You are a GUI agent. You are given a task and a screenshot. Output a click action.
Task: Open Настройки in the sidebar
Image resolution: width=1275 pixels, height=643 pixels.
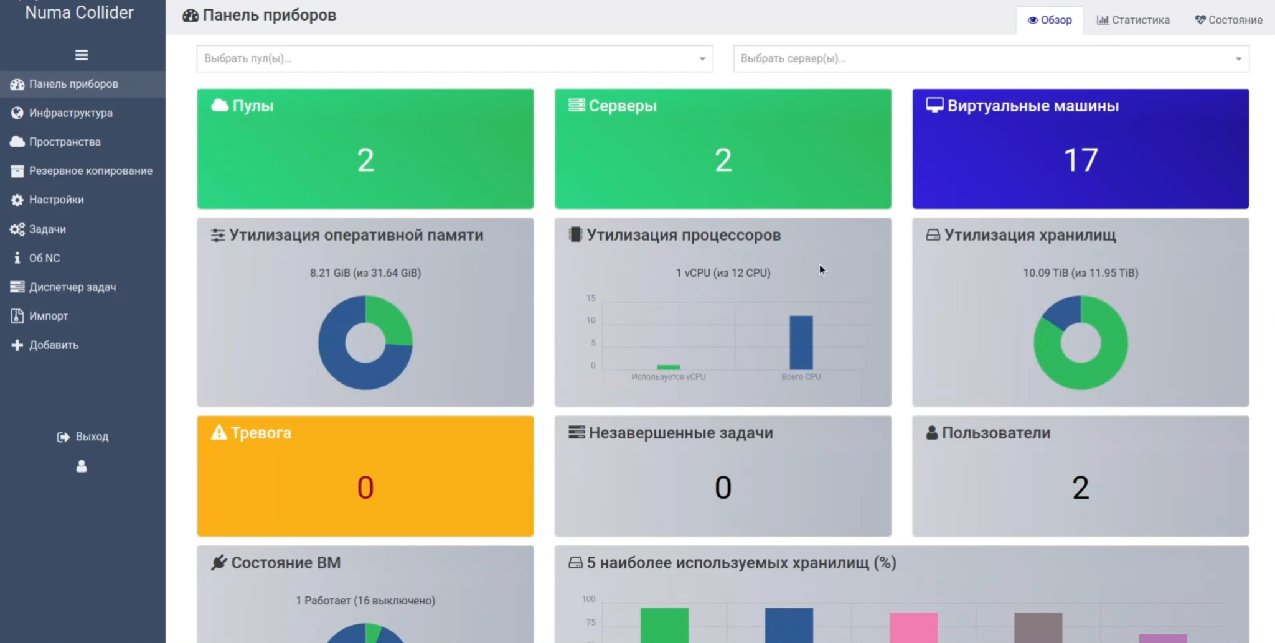[83, 200]
